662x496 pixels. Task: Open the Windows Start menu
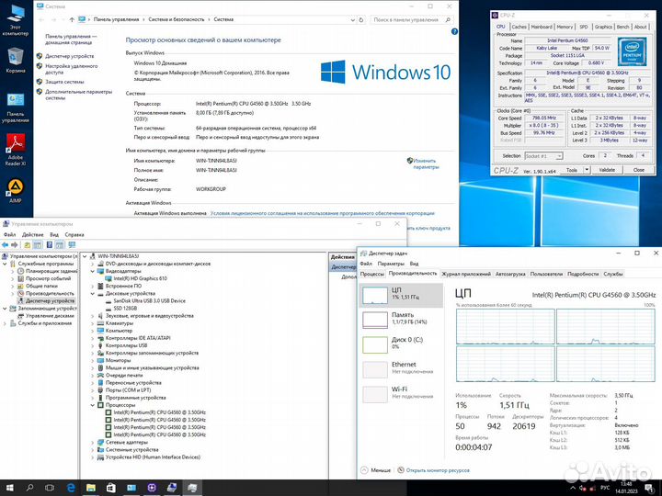pyautogui.click(x=9, y=488)
